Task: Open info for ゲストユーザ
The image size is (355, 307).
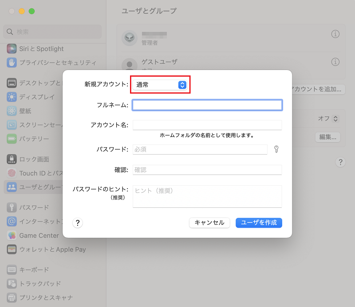Action: click(x=335, y=62)
